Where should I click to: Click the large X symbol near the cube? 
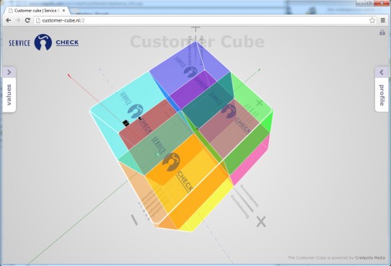261,221
